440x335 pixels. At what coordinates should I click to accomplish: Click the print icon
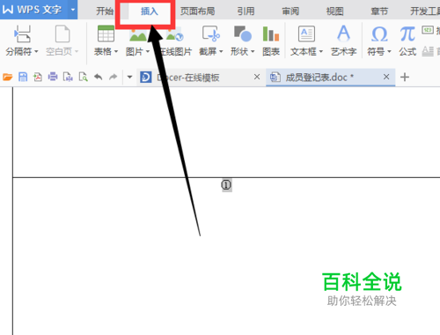[x=53, y=78]
